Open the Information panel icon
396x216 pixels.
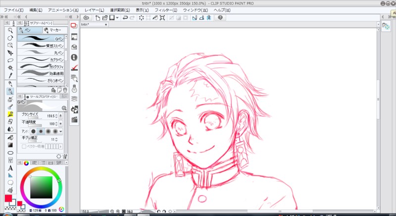[74, 57]
